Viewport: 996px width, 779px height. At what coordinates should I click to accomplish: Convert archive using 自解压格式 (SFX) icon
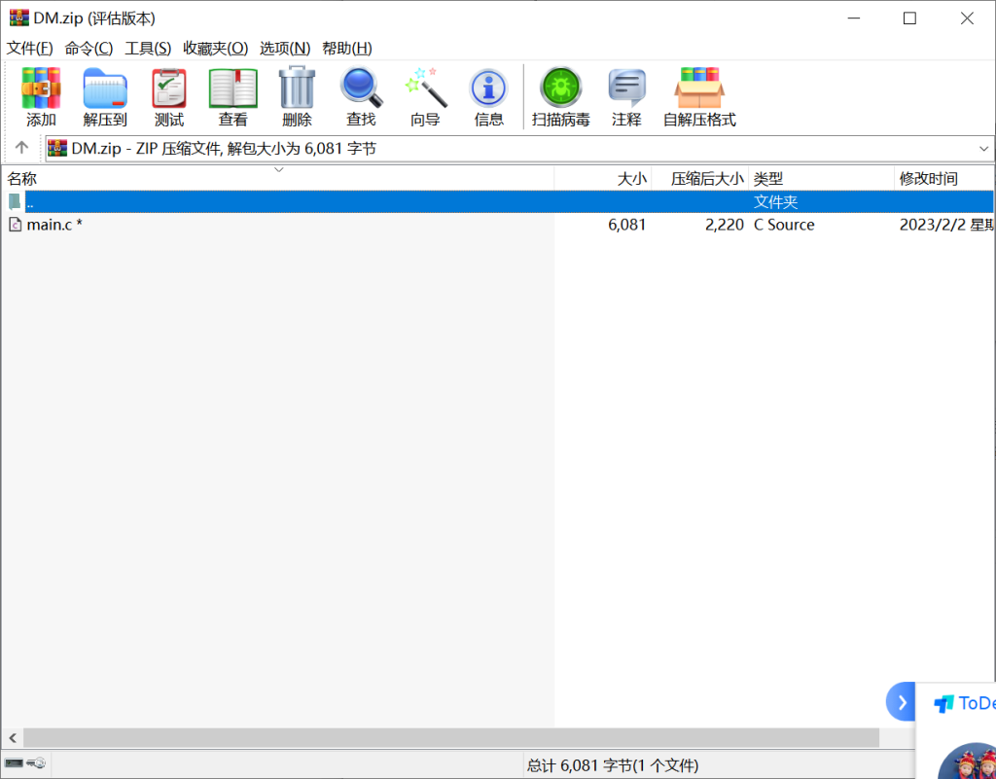point(698,95)
